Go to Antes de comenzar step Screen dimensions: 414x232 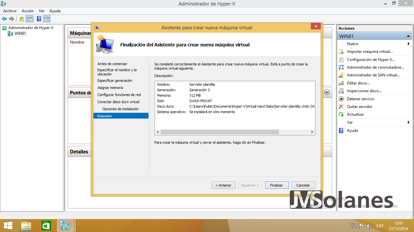112,64
